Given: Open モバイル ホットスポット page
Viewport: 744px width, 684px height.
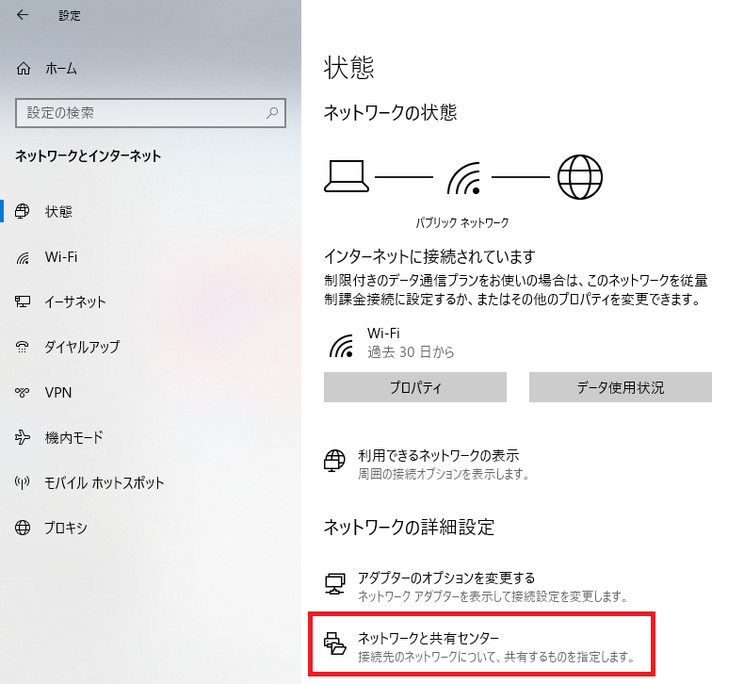Looking at the screenshot, I should [104, 482].
